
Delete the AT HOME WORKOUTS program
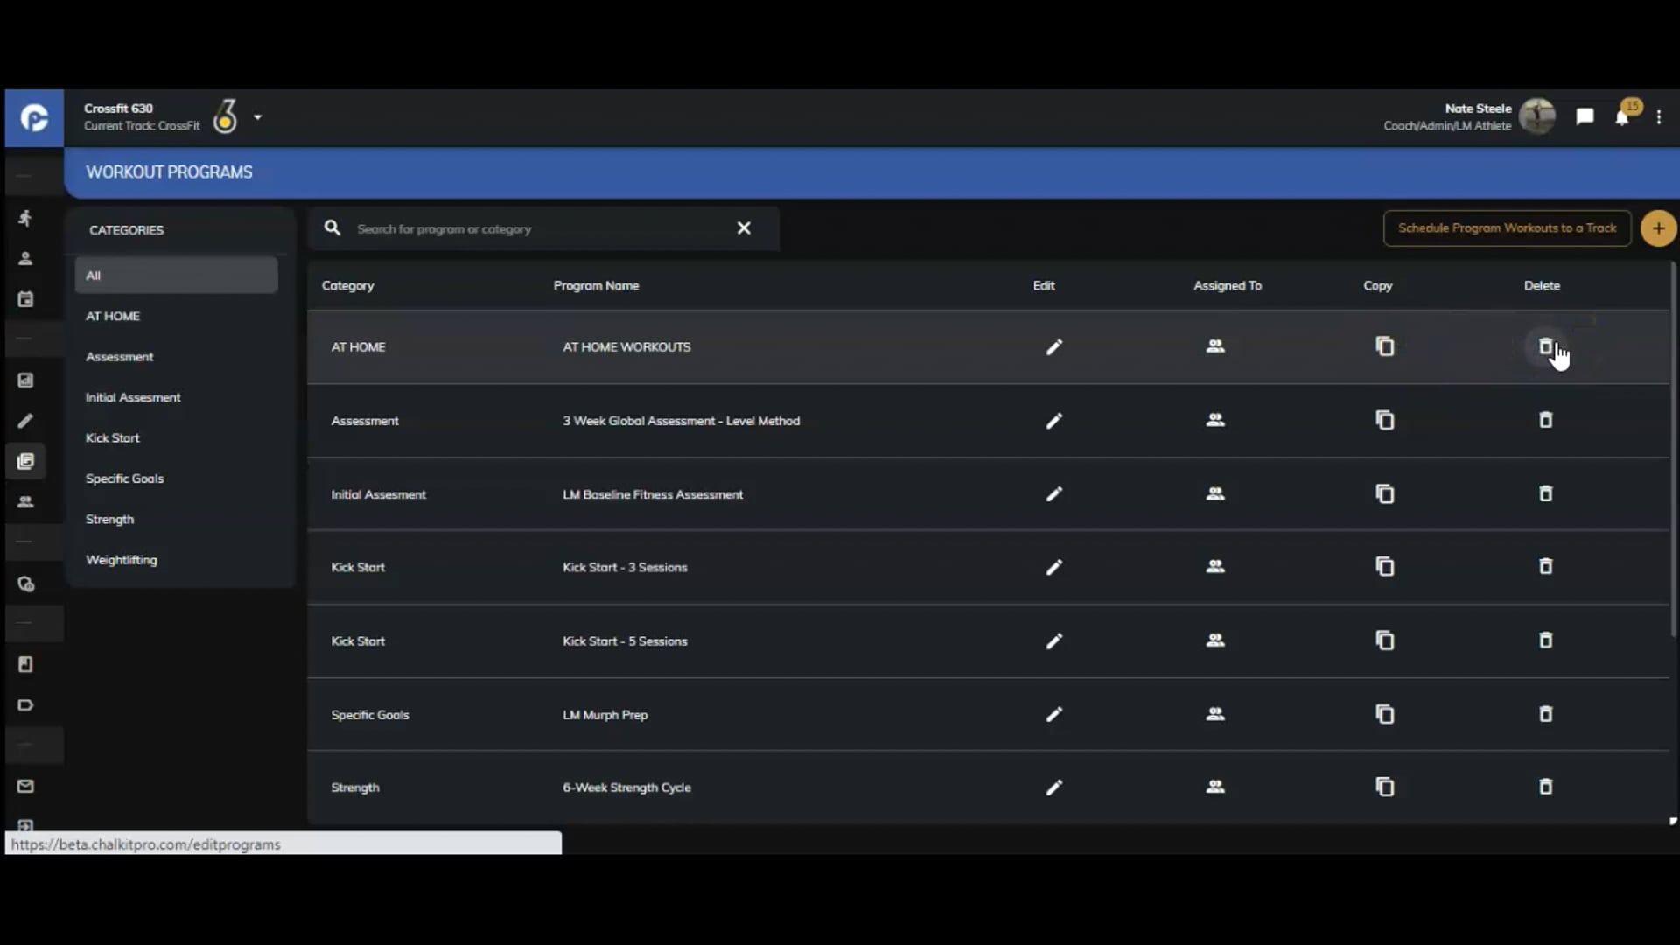pyautogui.click(x=1546, y=346)
